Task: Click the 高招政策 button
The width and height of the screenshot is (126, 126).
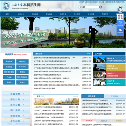Action: (x=9, y=62)
